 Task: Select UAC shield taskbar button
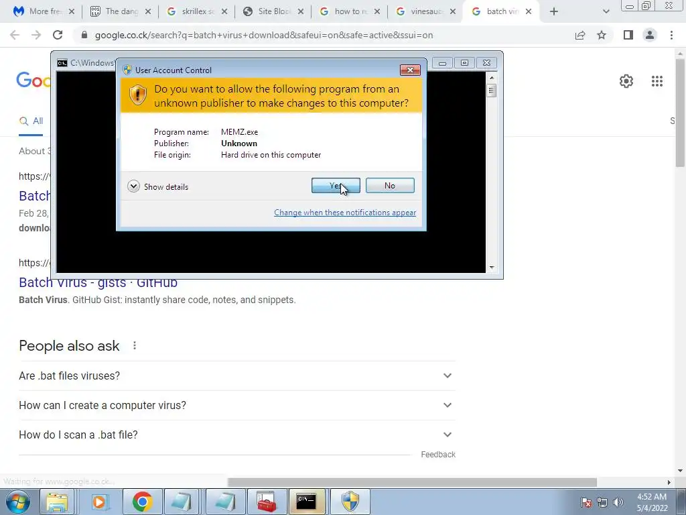(x=350, y=502)
